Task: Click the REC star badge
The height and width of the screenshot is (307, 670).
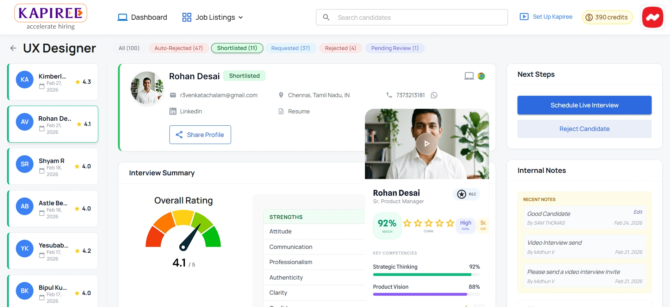Action: point(466,194)
